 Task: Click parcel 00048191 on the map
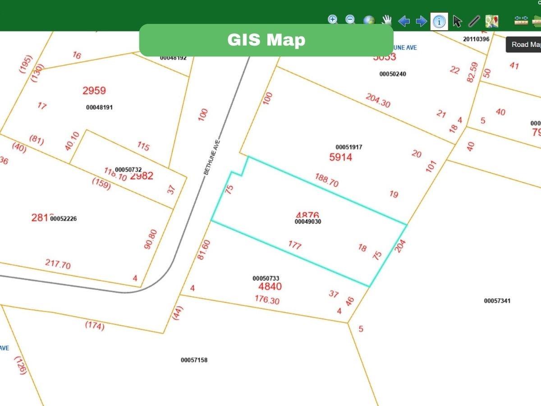tap(99, 107)
